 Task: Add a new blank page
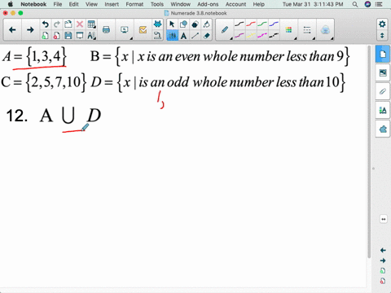pyautogui.click(x=46, y=35)
